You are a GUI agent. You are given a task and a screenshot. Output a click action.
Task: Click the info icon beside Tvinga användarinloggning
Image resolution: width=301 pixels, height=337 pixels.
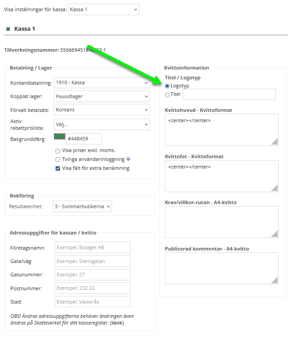click(x=128, y=159)
